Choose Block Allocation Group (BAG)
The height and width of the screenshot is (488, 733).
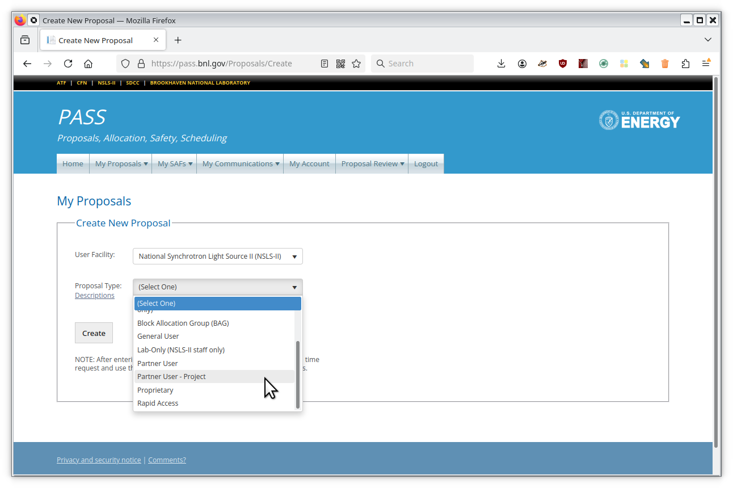click(x=214, y=323)
